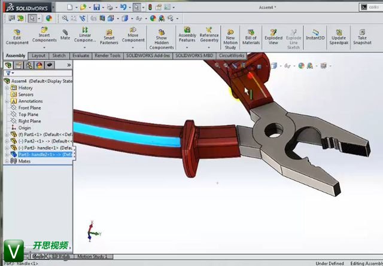Viewport: 383px width, 266px height.
Task: Open Smart Fasteners
Action: (109, 37)
